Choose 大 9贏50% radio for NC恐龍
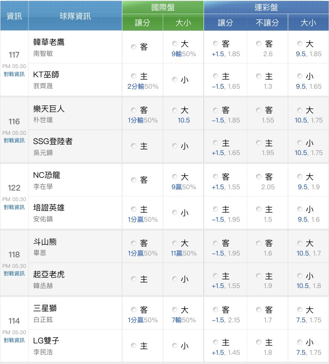The height and width of the screenshot is (364, 329). [x=175, y=177]
